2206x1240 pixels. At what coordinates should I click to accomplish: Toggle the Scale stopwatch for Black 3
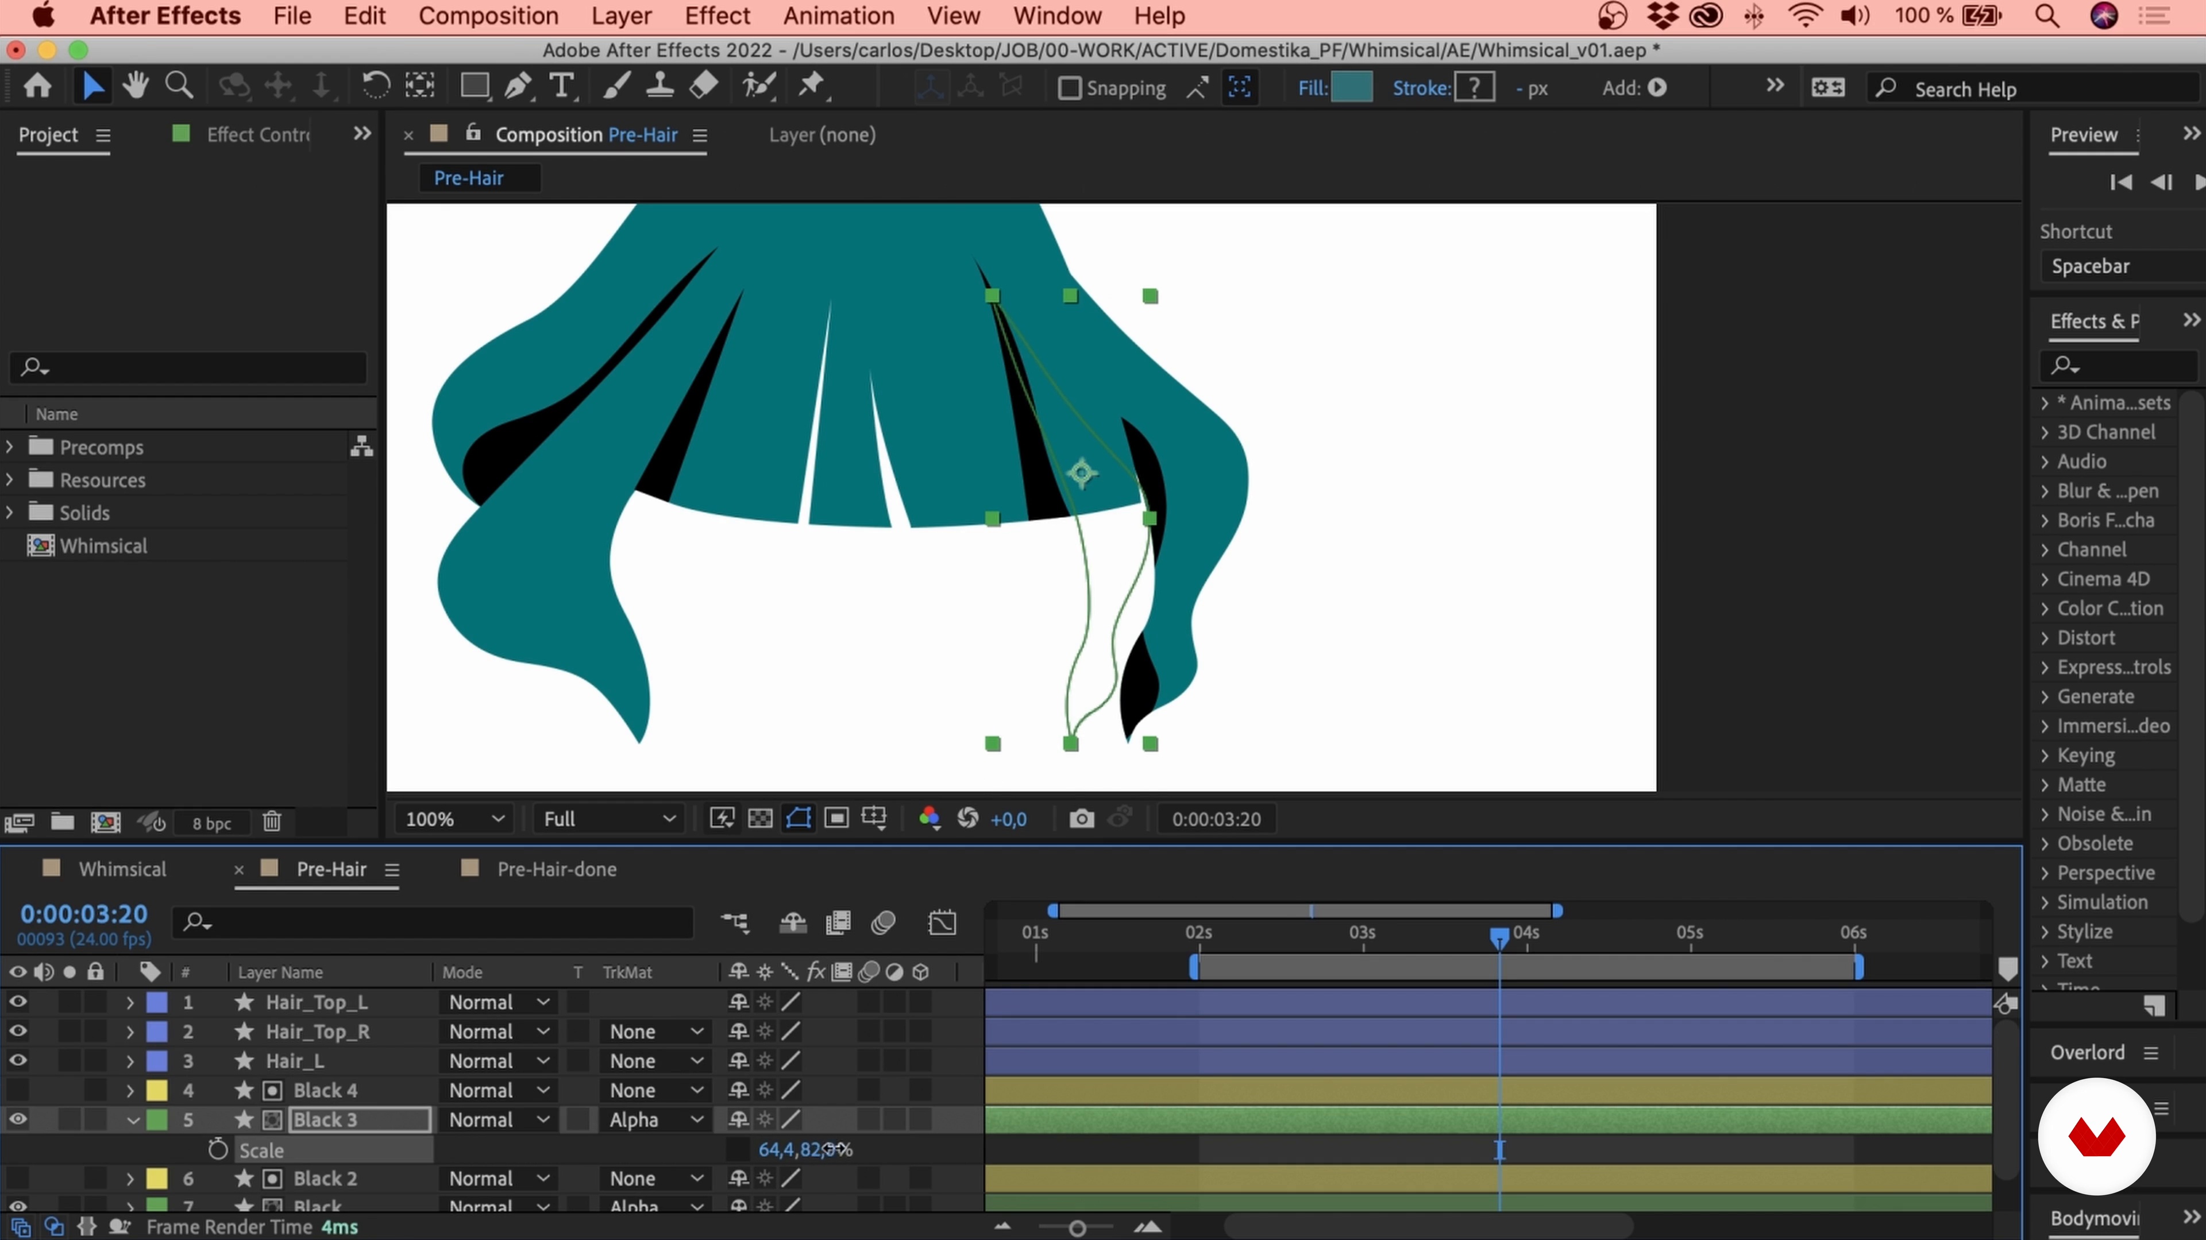(218, 1149)
